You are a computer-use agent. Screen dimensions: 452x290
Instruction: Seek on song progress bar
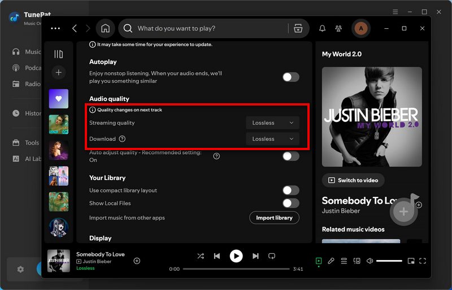(x=236, y=269)
